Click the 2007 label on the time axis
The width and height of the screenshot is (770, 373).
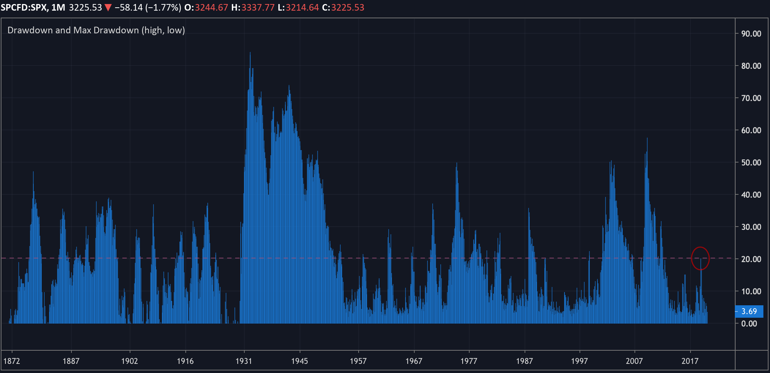click(x=634, y=361)
